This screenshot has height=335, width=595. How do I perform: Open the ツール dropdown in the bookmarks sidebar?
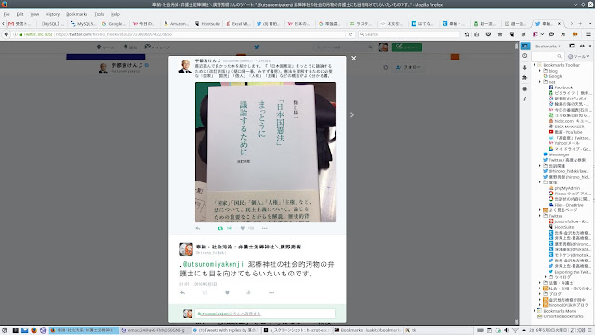click(579, 56)
